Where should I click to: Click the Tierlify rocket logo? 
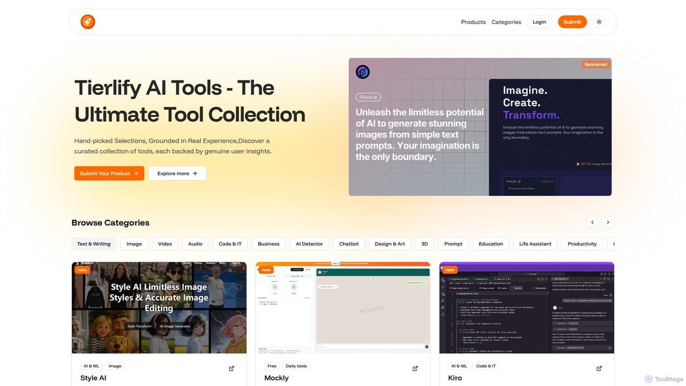88,22
